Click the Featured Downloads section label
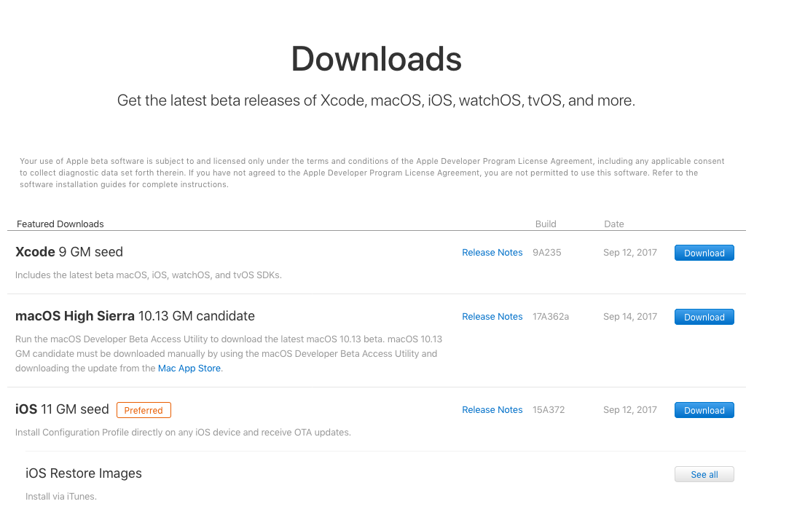 [x=60, y=224]
